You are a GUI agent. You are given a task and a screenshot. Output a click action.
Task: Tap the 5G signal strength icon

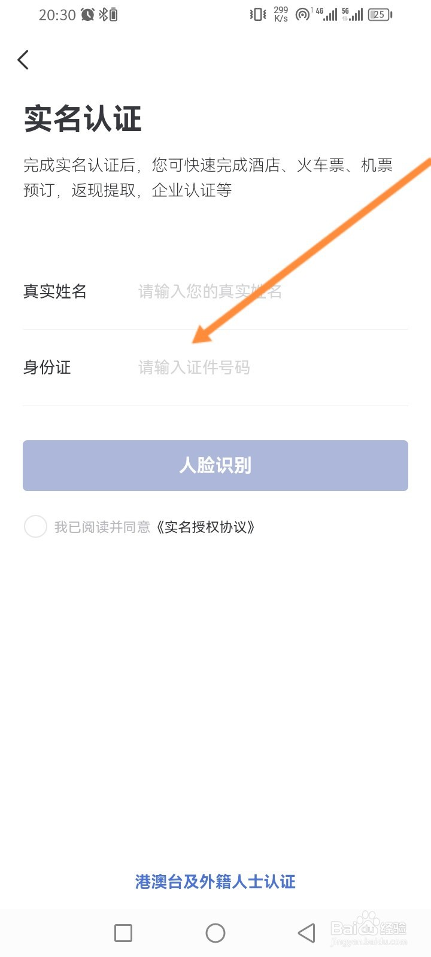pos(353,14)
